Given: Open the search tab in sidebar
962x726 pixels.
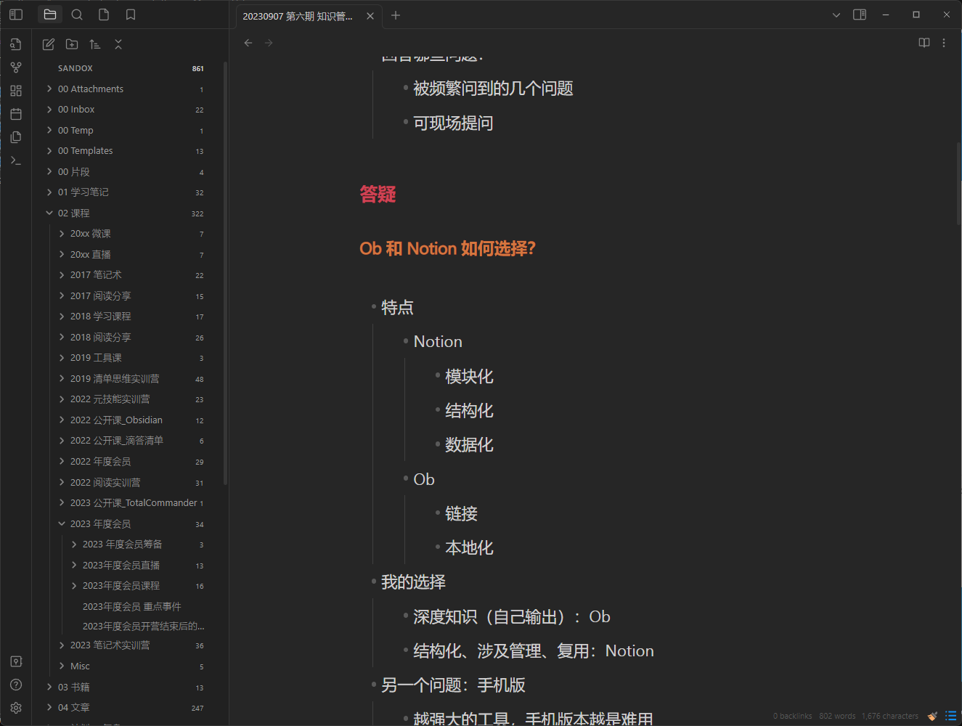Looking at the screenshot, I should (x=77, y=15).
